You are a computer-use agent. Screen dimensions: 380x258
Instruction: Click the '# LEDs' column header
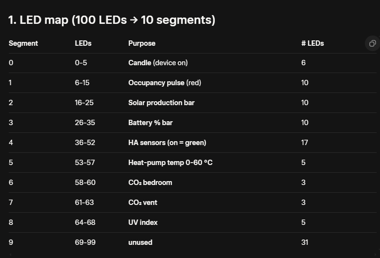point(312,43)
